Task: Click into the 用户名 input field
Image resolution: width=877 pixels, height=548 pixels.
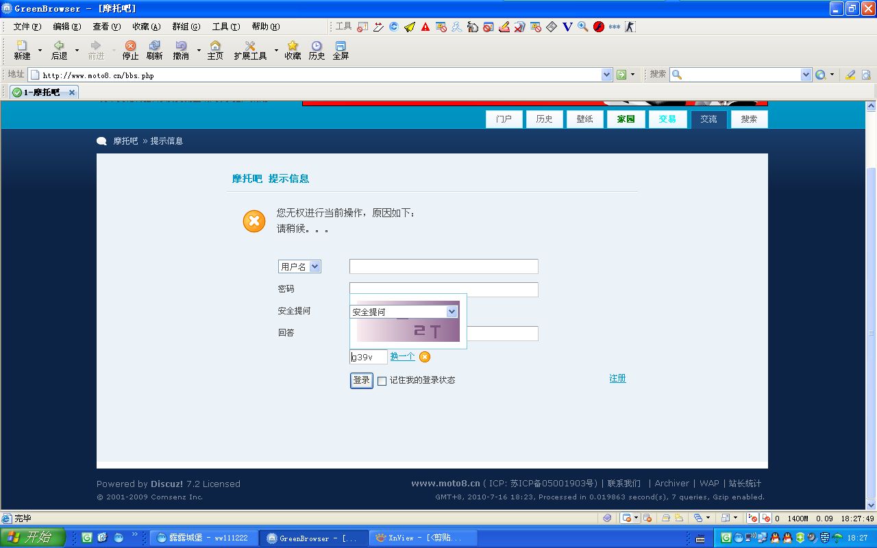Action: pos(444,266)
